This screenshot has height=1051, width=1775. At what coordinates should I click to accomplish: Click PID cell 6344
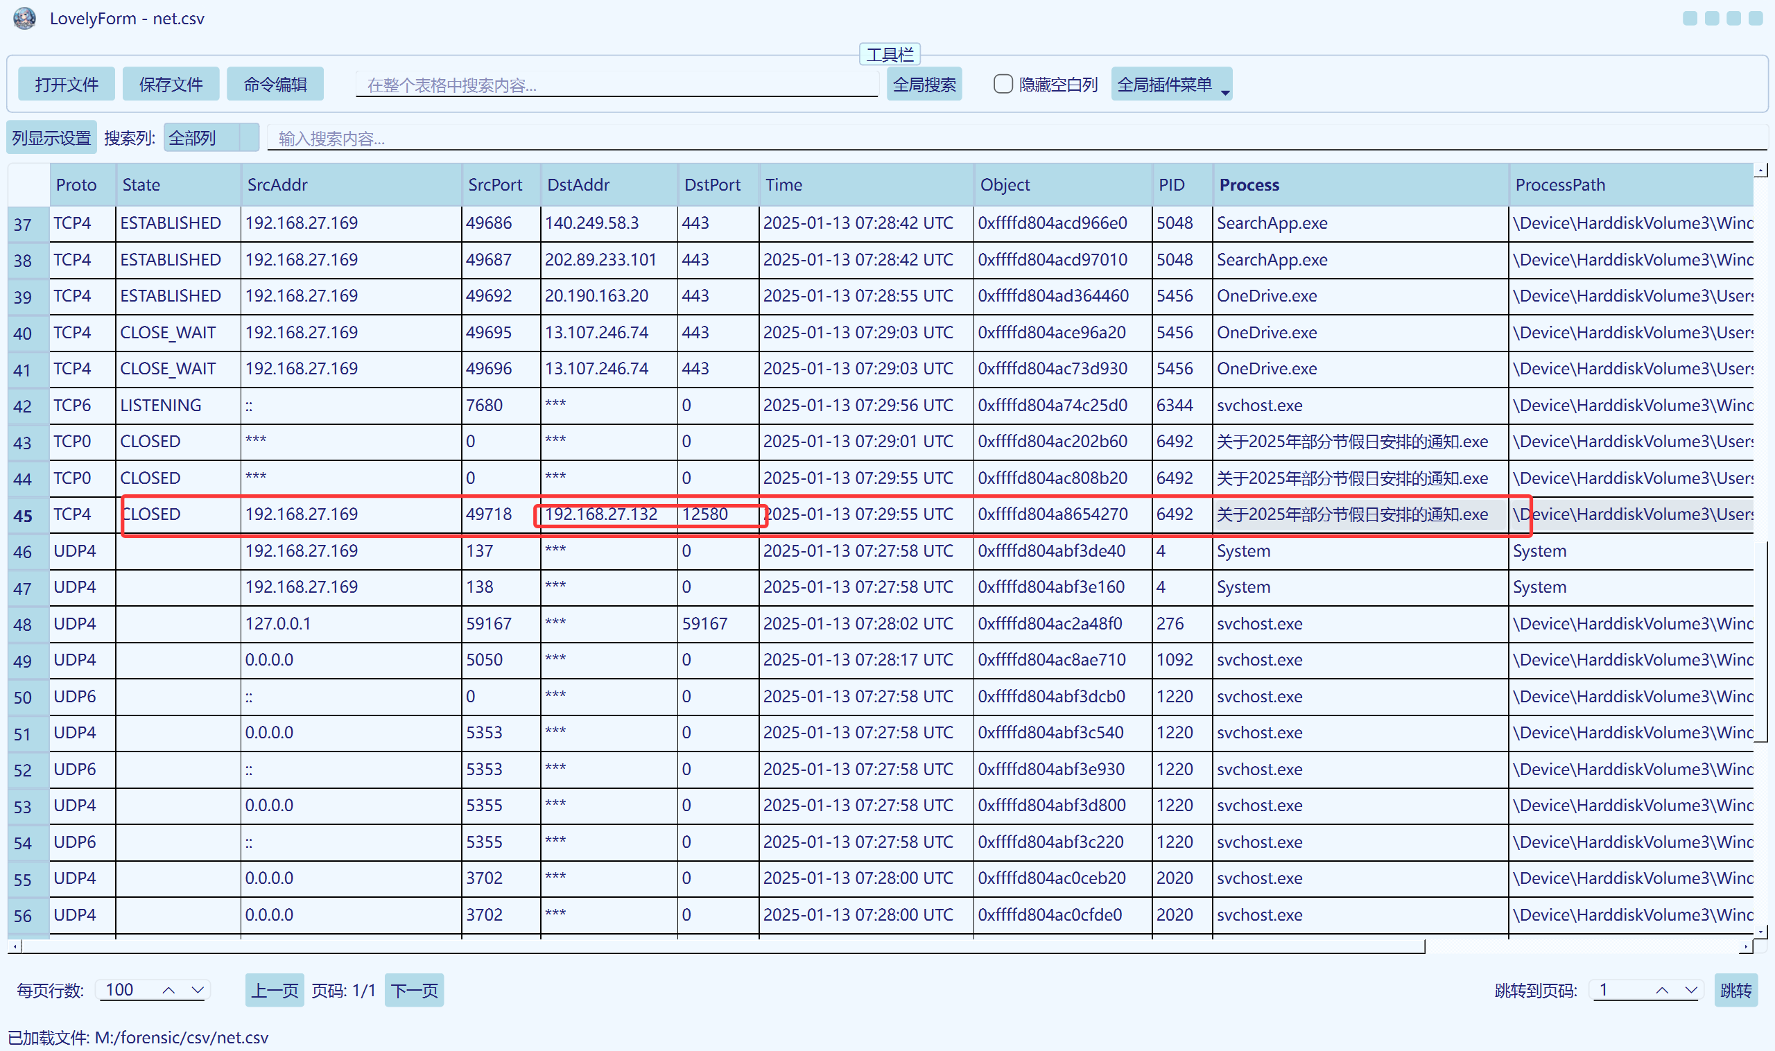pos(1182,405)
